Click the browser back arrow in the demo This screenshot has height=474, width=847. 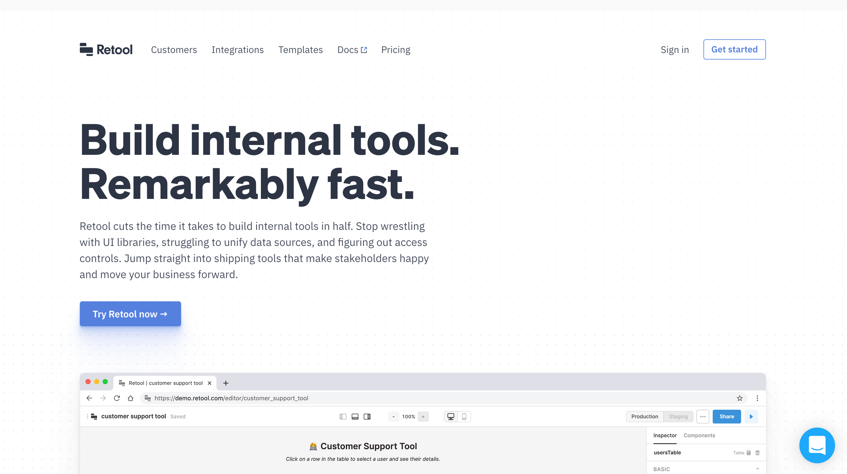89,398
